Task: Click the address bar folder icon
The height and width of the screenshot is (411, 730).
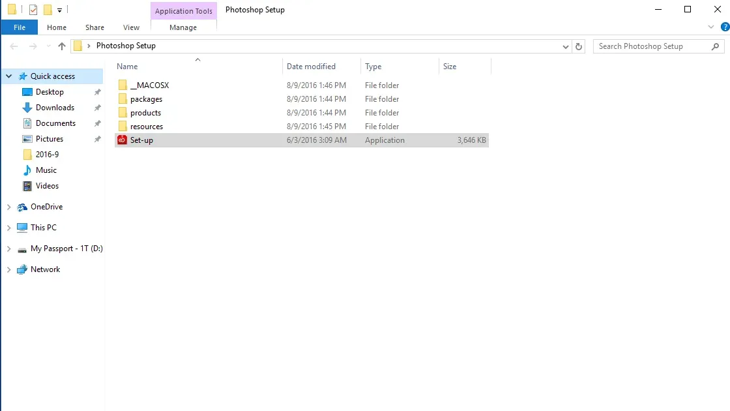Action: coord(78,46)
